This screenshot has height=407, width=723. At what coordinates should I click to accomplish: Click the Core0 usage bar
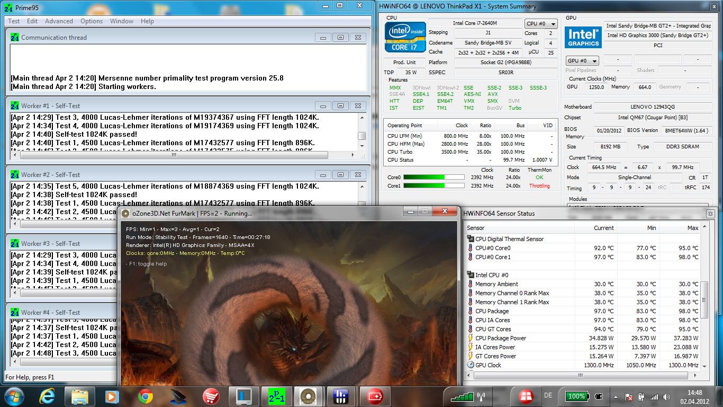coord(434,177)
